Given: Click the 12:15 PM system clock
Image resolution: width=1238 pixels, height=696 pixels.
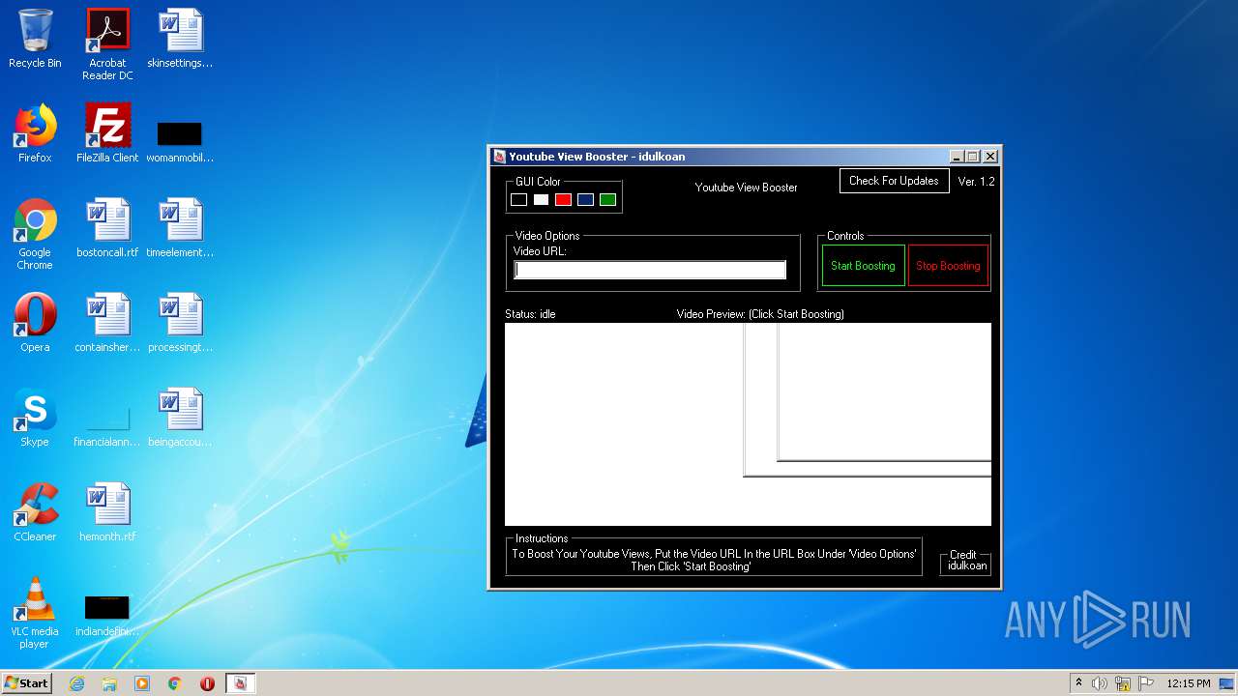Looking at the screenshot, I should click(1189, 683).
